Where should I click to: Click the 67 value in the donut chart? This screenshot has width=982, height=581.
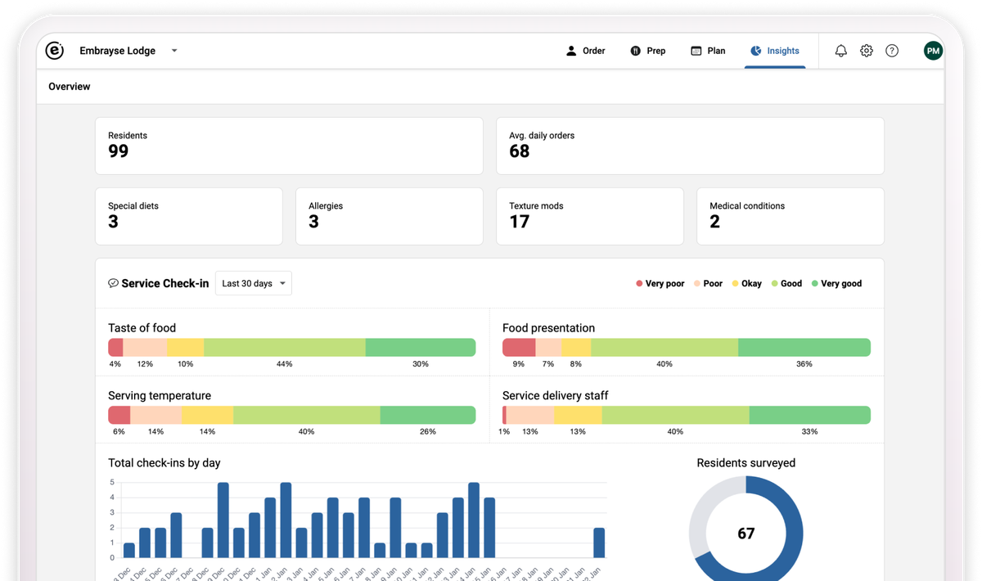tap(746, 534)
